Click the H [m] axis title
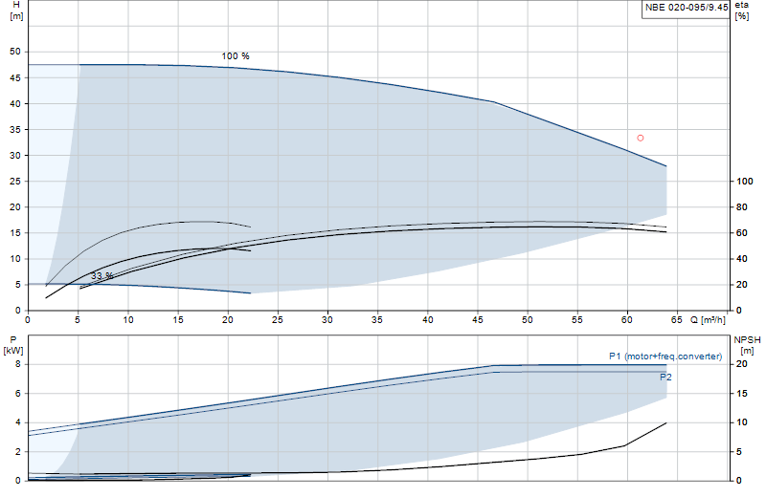766x497 pixels. coord(16,11)
